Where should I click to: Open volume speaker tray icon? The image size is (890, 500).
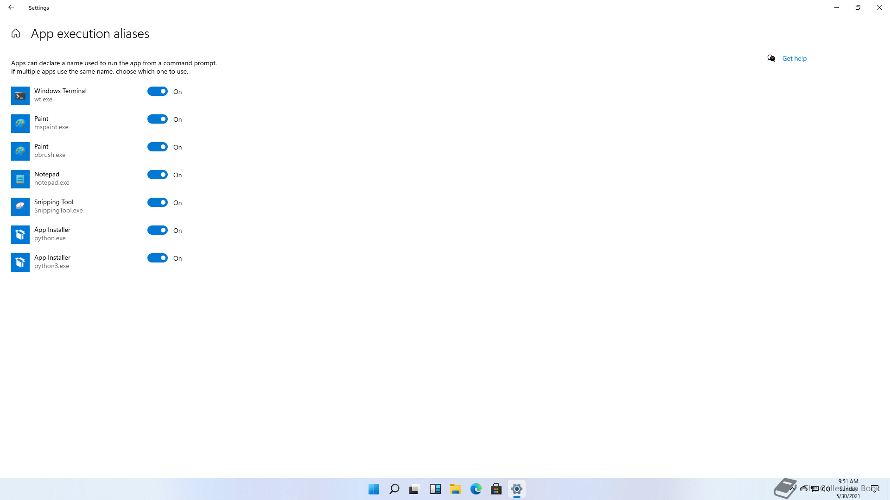(x=826, y=488)
